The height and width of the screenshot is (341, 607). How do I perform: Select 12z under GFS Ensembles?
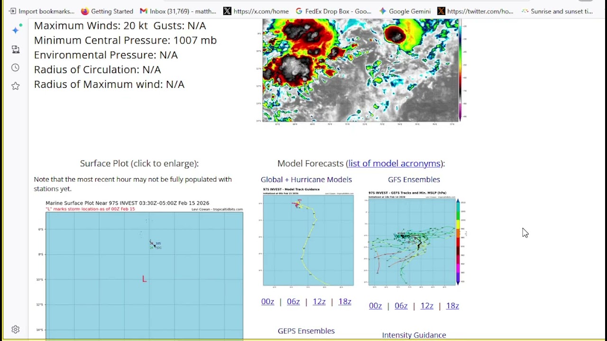[427, 306]
